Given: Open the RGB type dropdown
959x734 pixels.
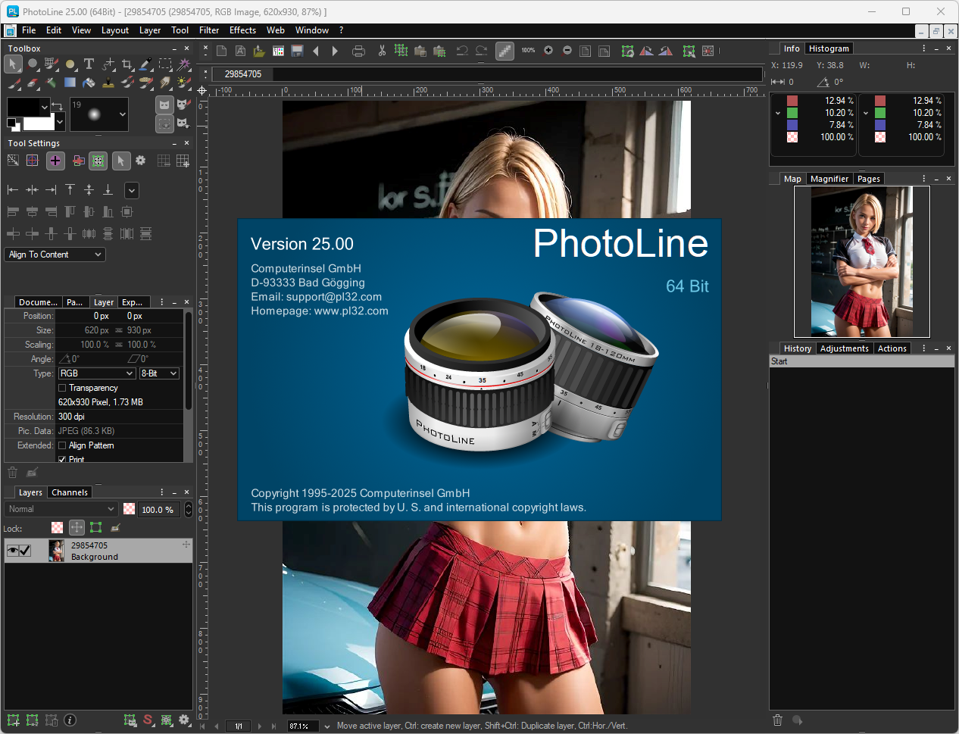Looking at the screenshot, I should [x=97, y=373].
